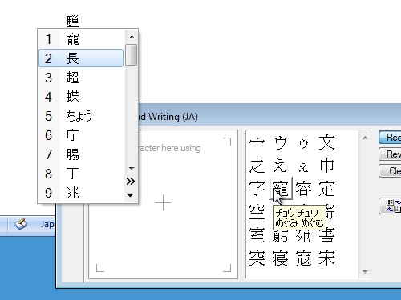Insert character 宋 from results
Viewport: 401px width, 300px height.
[326, 258]
